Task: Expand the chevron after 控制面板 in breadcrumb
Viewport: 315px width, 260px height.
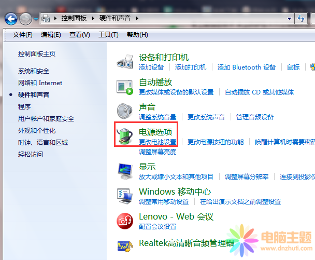Action: (94, 18)
